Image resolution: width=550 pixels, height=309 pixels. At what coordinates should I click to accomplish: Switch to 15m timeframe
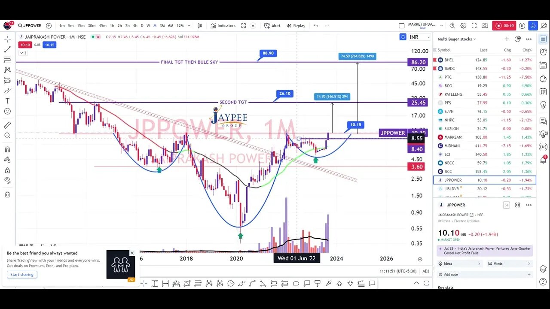pyautogui.click(x=81, y=26)
